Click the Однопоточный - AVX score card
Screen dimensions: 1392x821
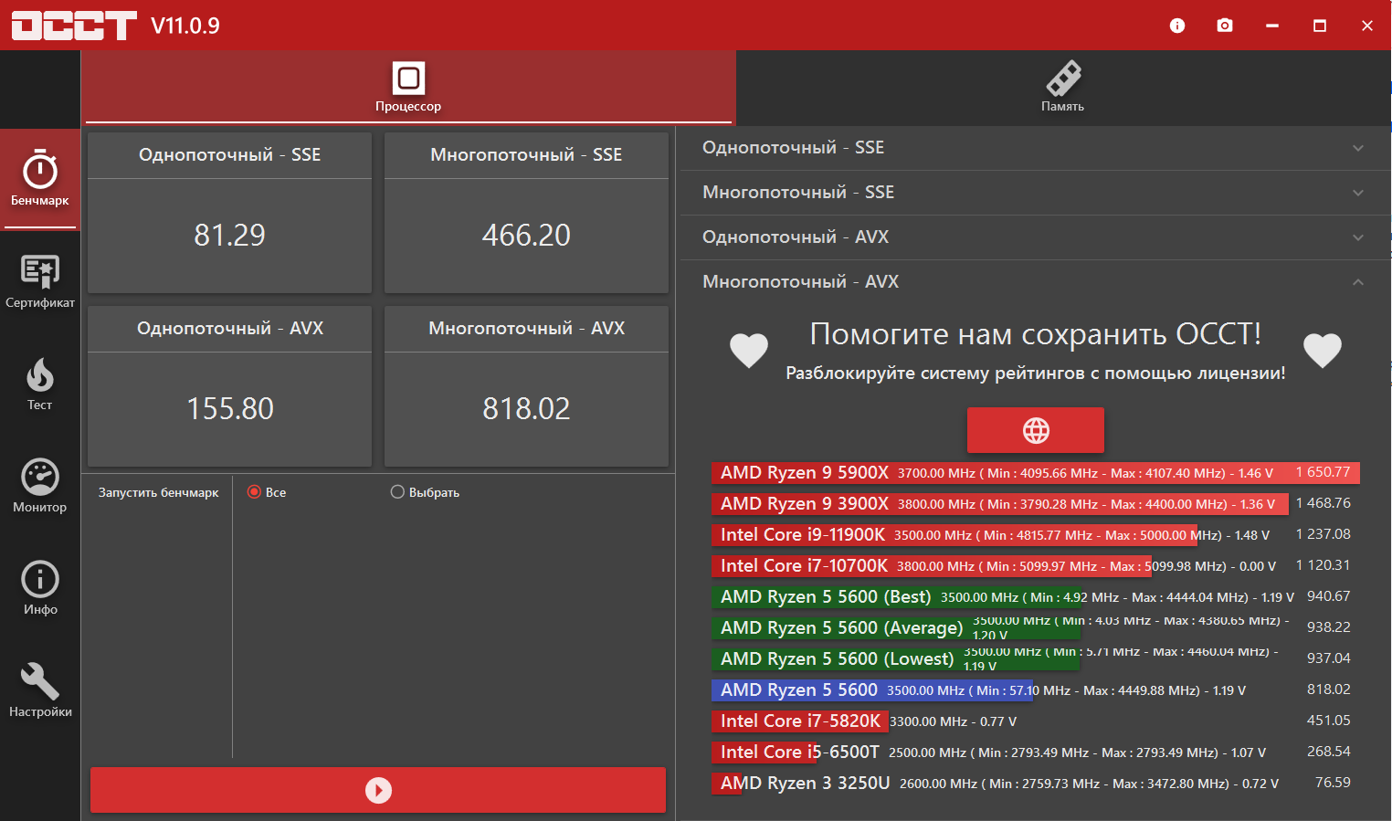[x=229, y=386]
